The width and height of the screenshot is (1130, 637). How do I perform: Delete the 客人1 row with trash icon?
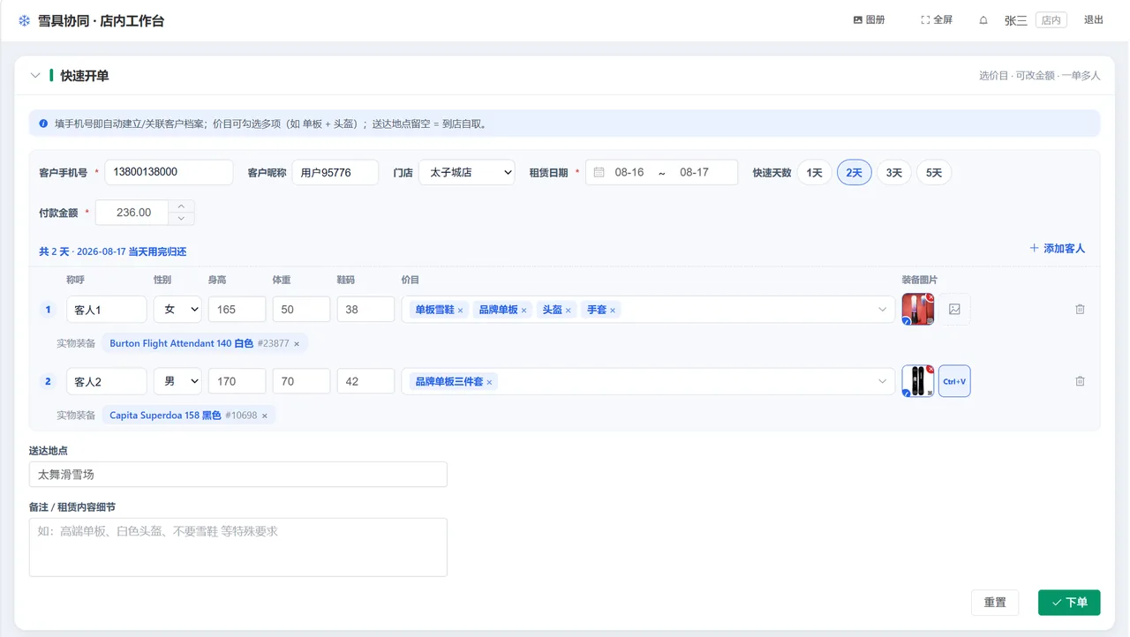point(1080,310)
